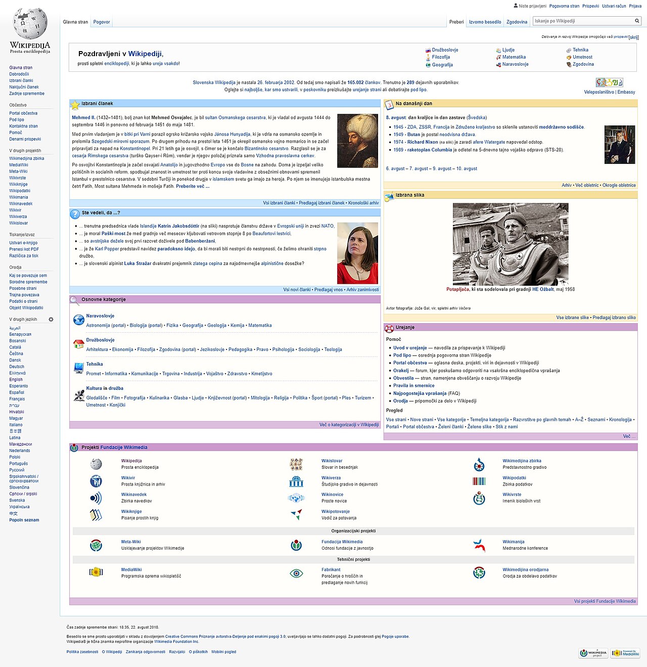Click the Wikivrste project icon
647x667 pixels.
(x=479, y=498)
